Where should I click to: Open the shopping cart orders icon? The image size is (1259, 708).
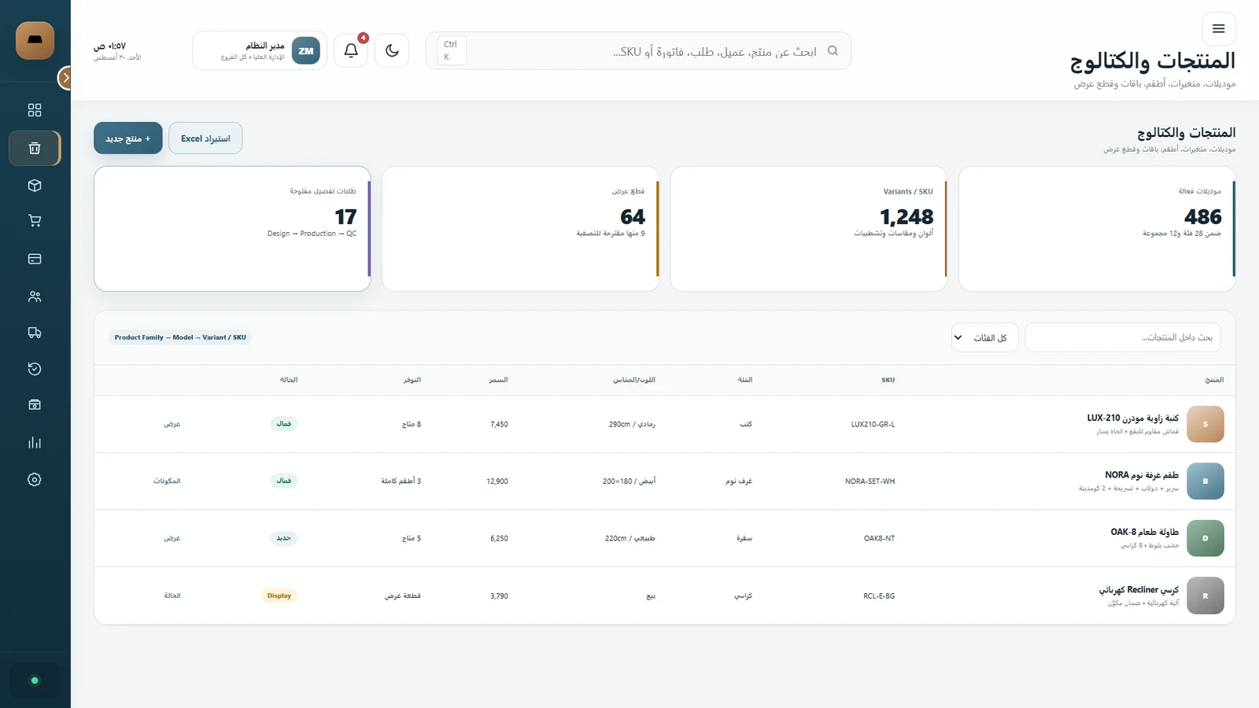[35, 221]
